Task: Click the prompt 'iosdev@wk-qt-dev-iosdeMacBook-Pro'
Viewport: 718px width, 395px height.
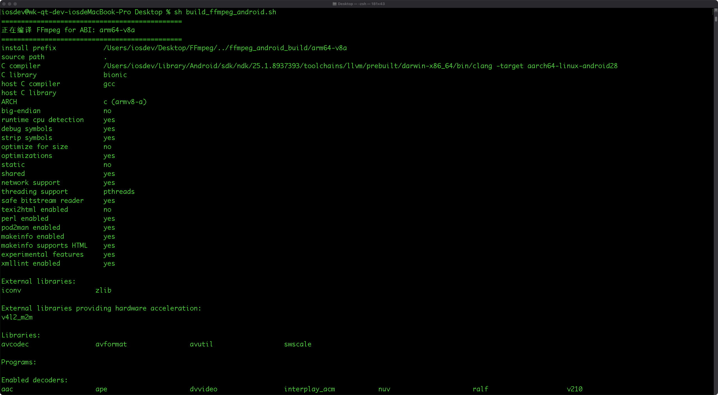Action: [66, 12]
